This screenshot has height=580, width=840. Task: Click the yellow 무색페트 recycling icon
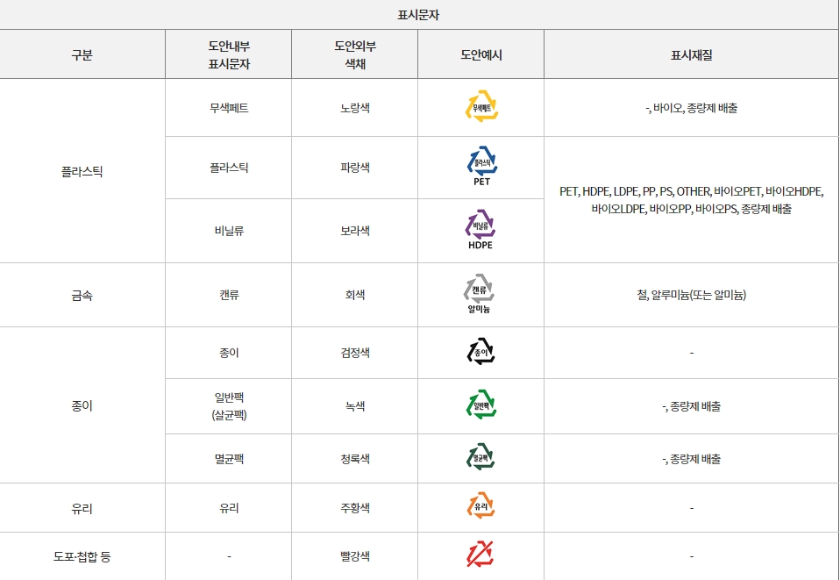click(481, 106)
